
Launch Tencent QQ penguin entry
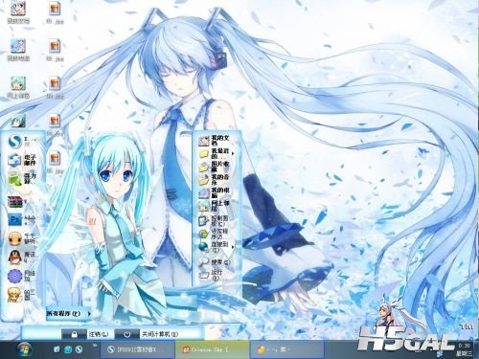(x=22, y=257)
